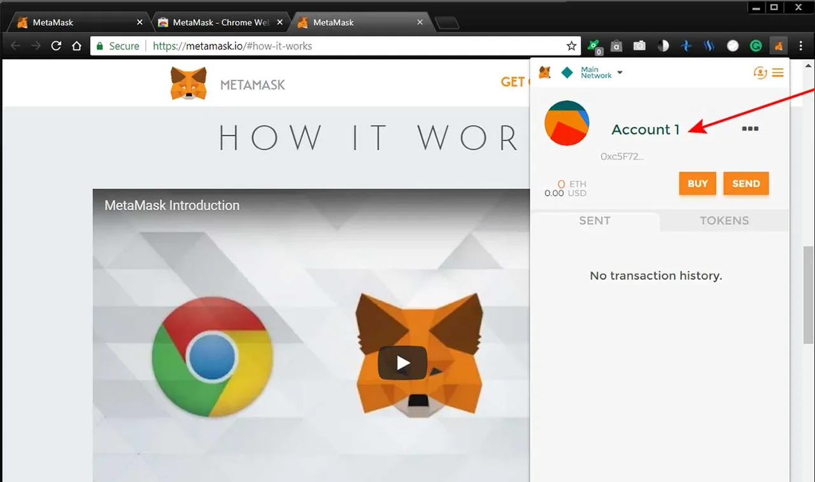Screen dimensions: 815x482
Task: Click the 0xc5F72... account address
Action: pyautogui.click(x=622, y=156)
